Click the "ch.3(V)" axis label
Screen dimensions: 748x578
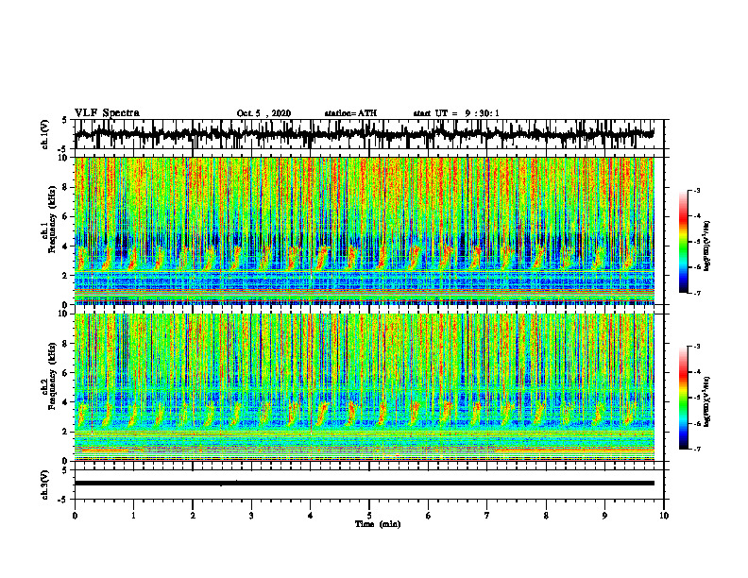[45, 484]
